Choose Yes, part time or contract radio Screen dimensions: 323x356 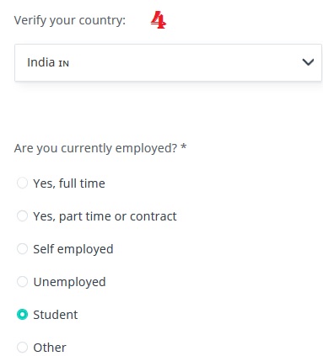coord(22,216)
